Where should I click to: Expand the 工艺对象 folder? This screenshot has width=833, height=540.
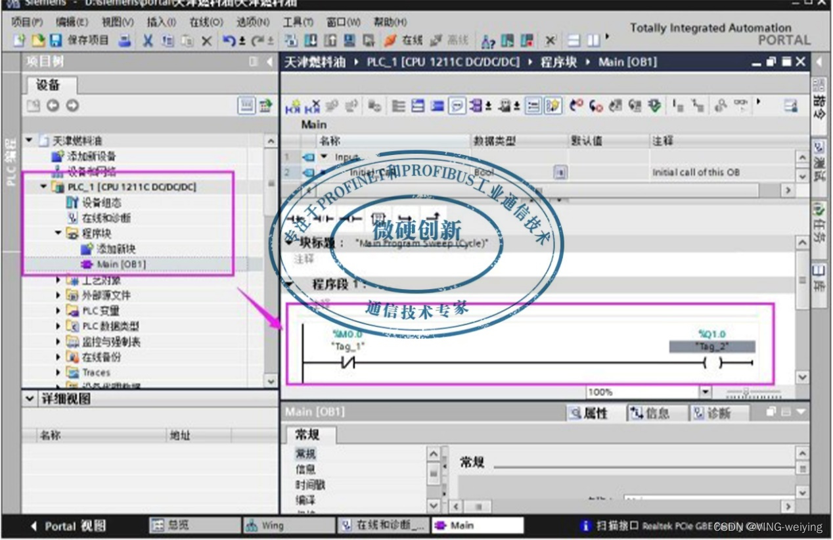[x=58, y=281]
